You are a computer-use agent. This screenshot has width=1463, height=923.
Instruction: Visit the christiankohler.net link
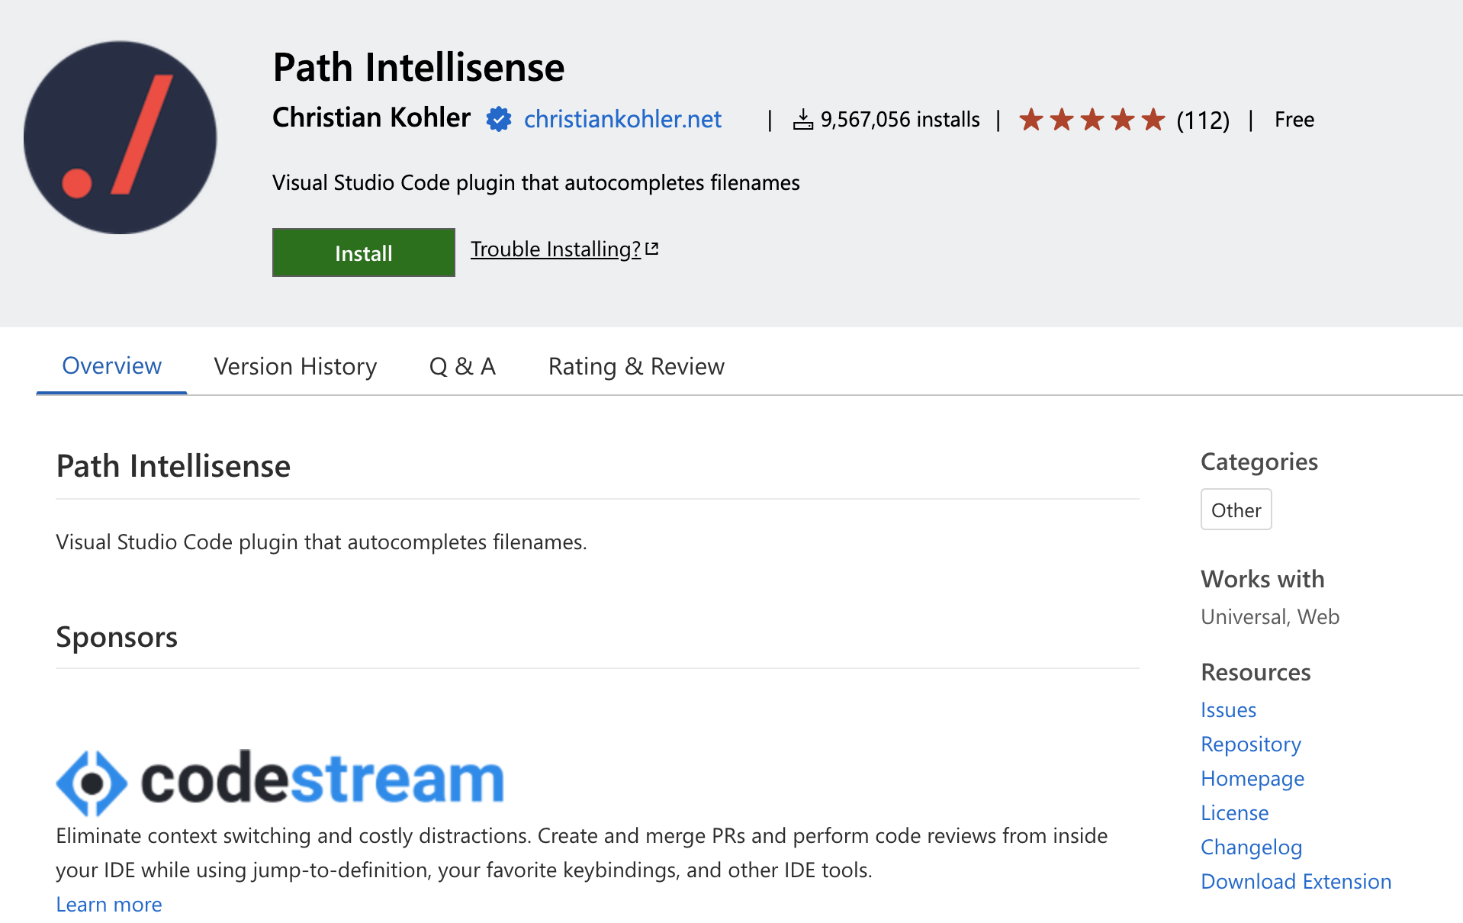click(x=622, y=119)
